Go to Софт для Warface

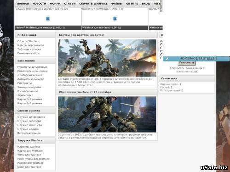29,167
